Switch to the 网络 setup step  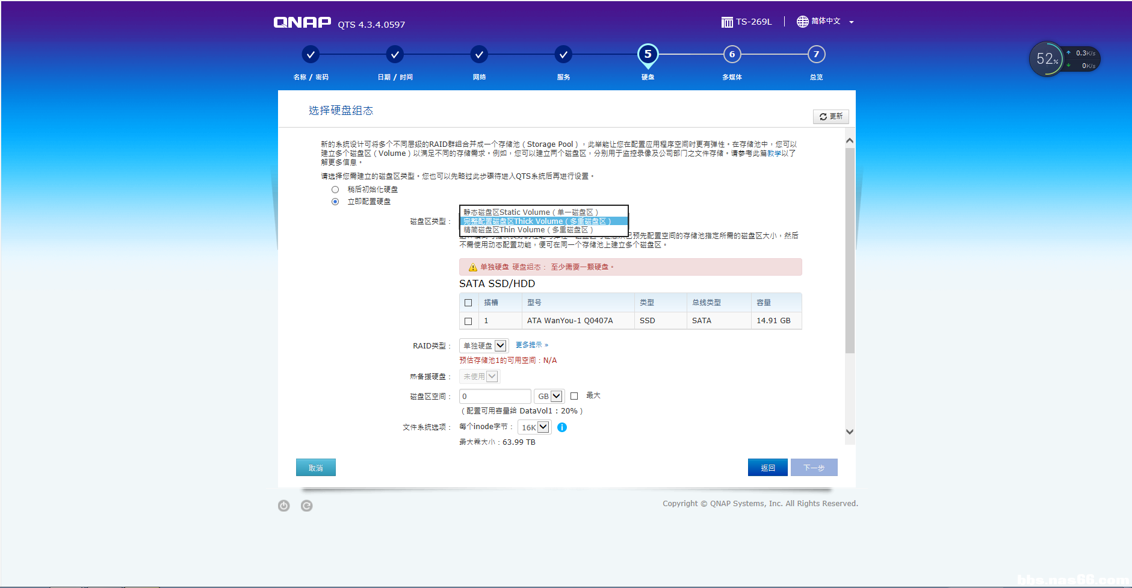pyautogui.click(x=479, y=54)
